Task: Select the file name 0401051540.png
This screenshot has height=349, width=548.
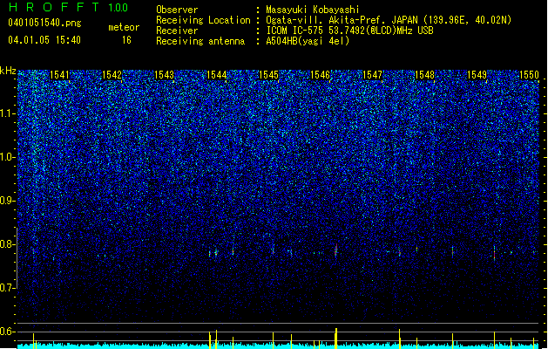Action: pos(44,23)
